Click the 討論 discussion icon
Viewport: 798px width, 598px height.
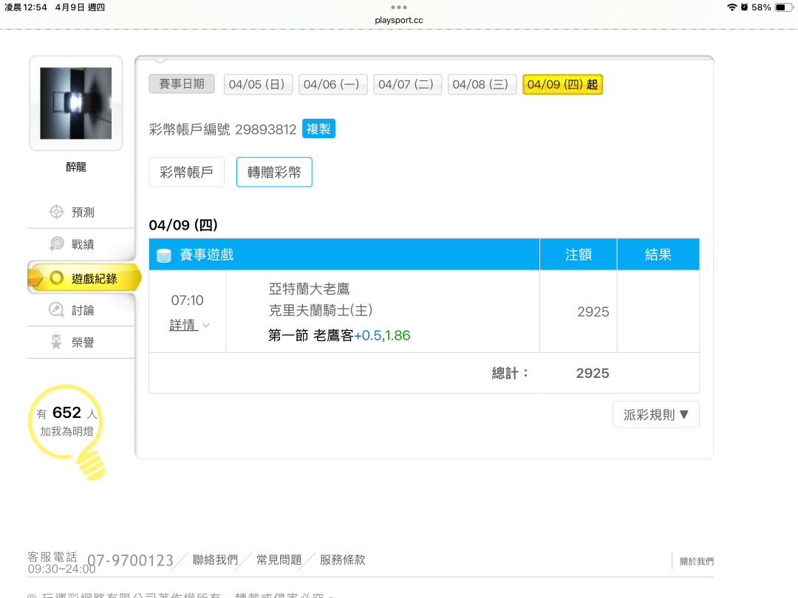tap(56, 310)
